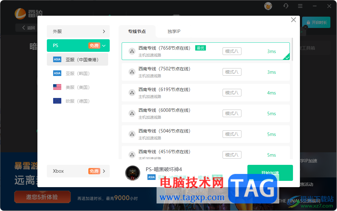Click the ASIA flag for 亚服（中国香港）

57,59
